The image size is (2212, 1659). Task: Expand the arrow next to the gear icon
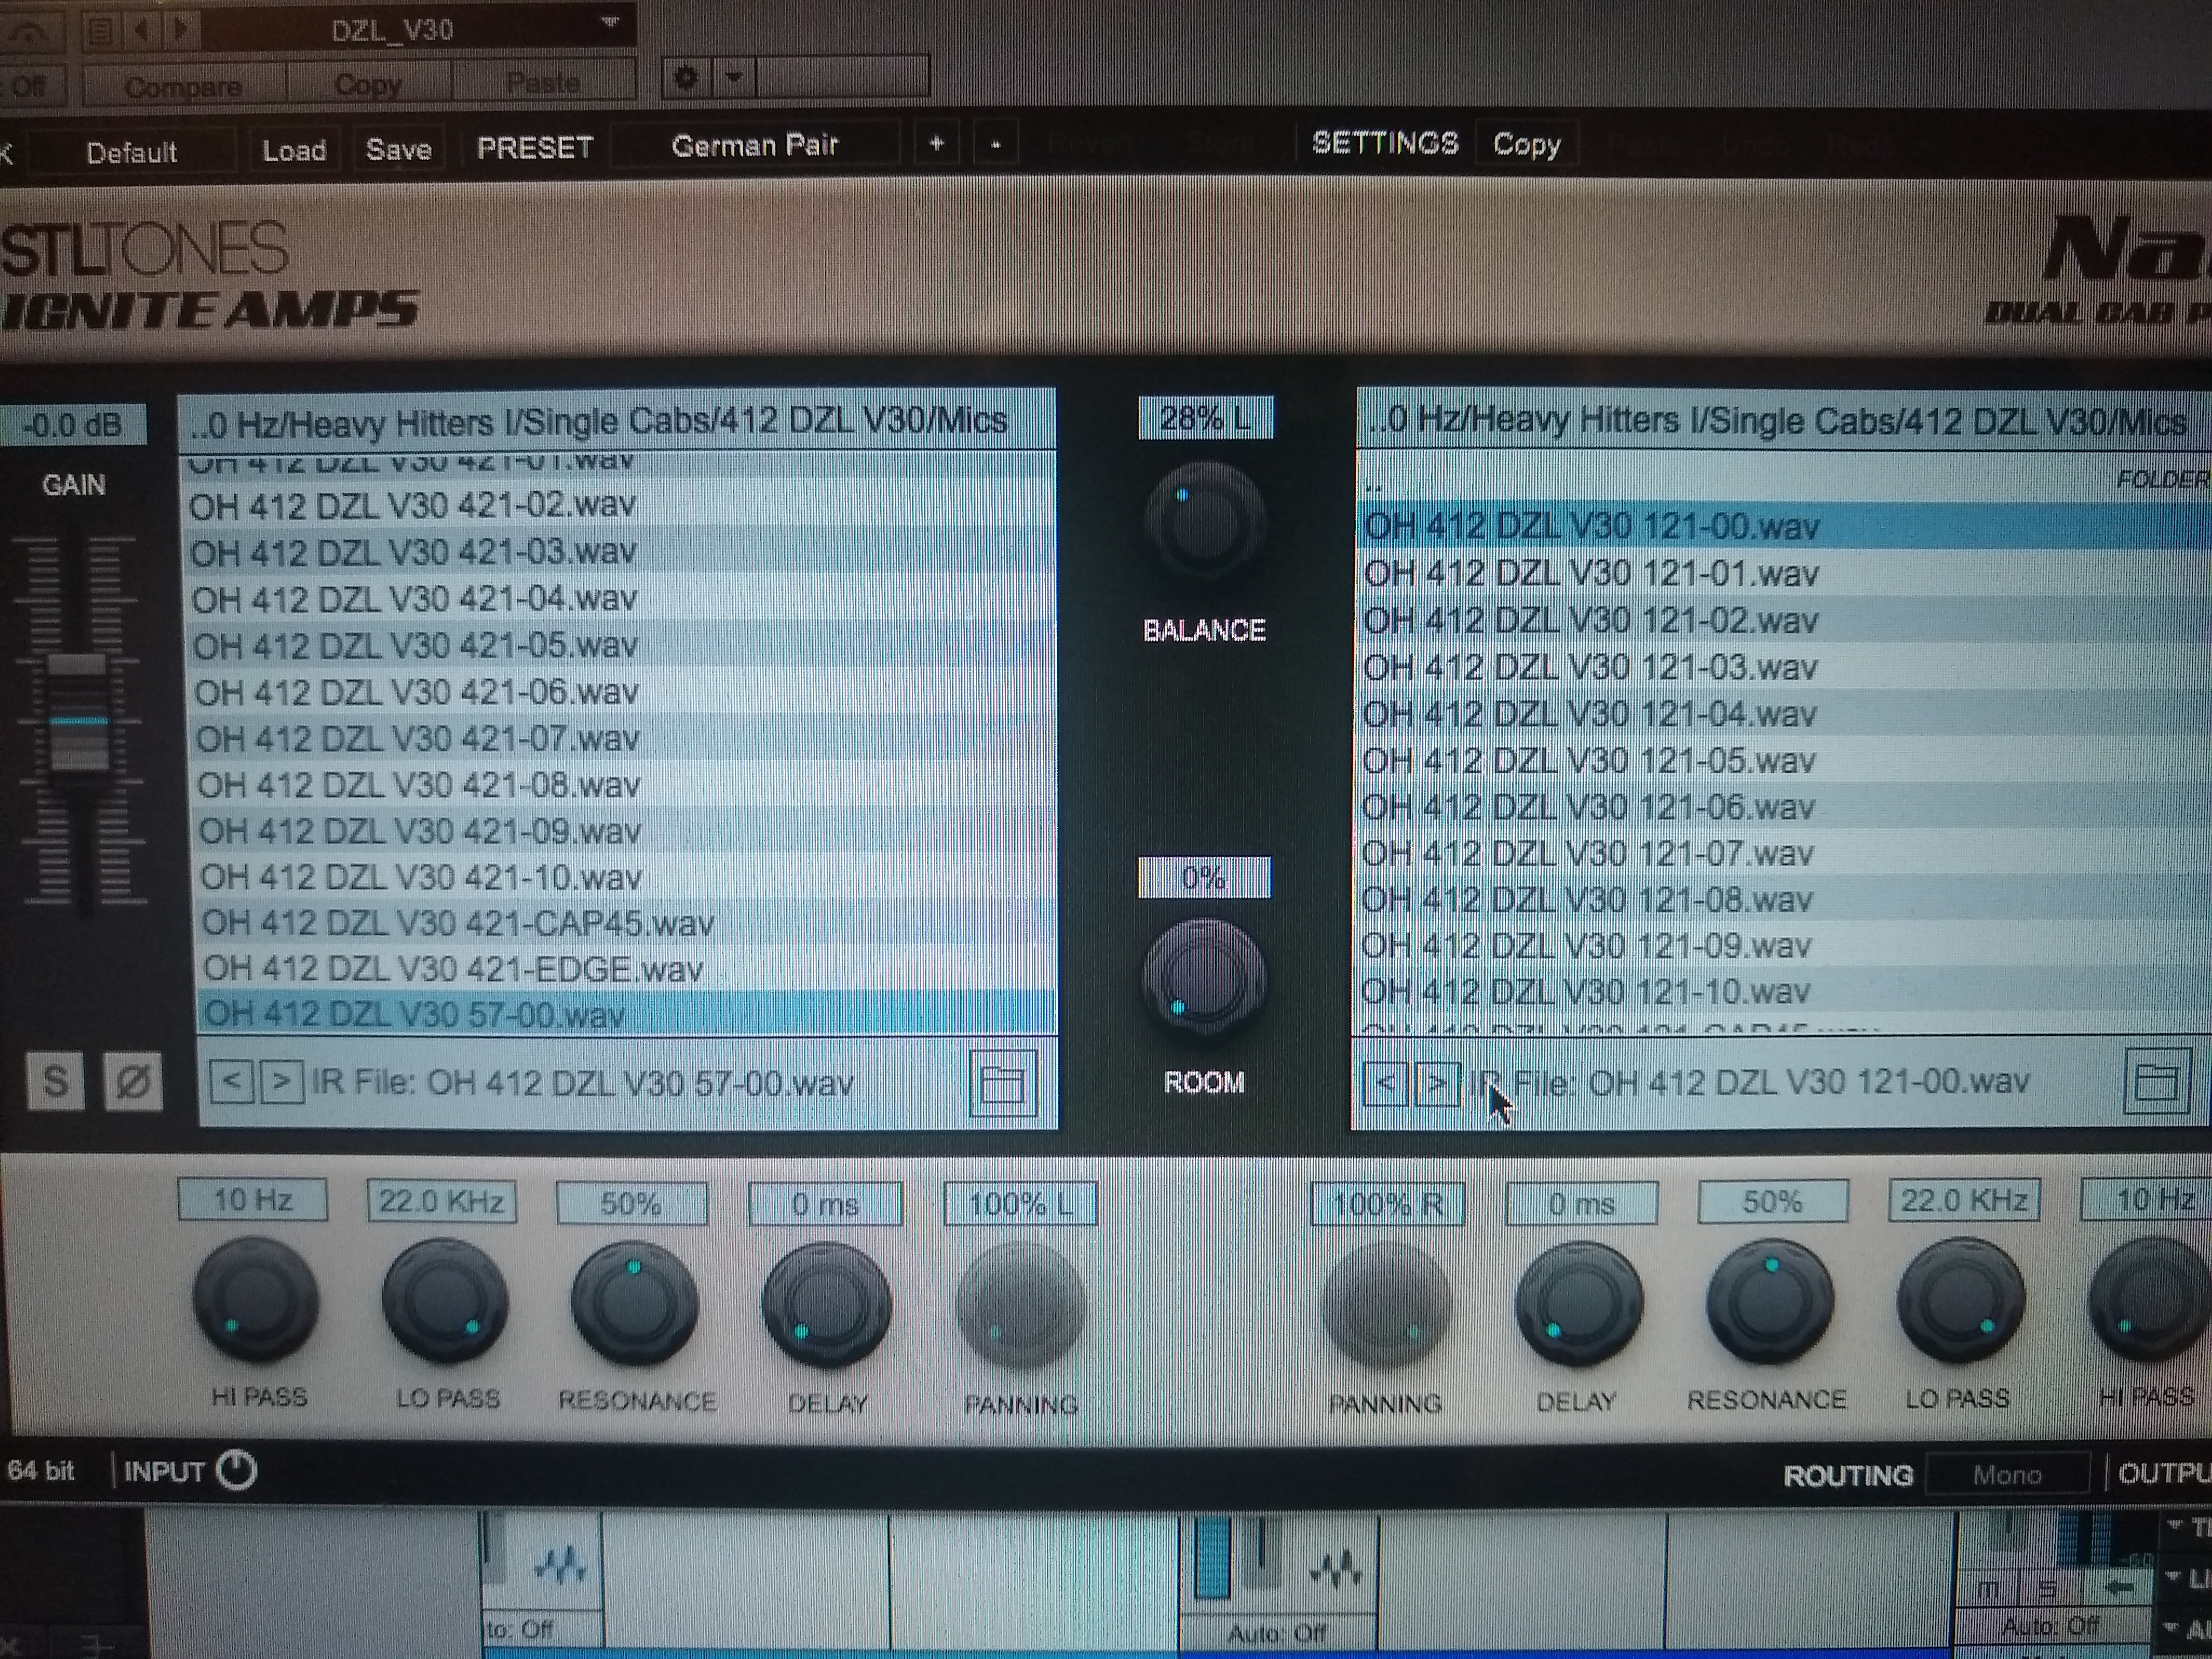pos(734,78)
